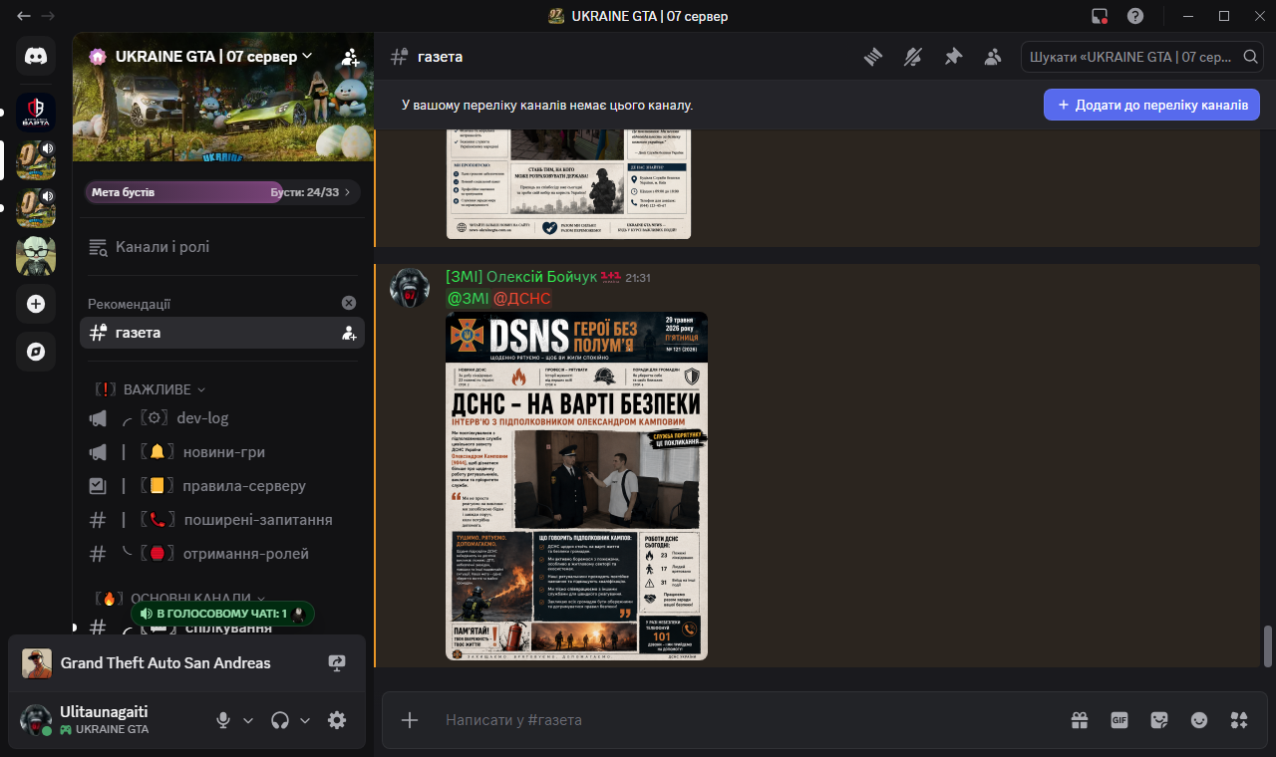
Task: Mute the microphone
Action: 224,720
